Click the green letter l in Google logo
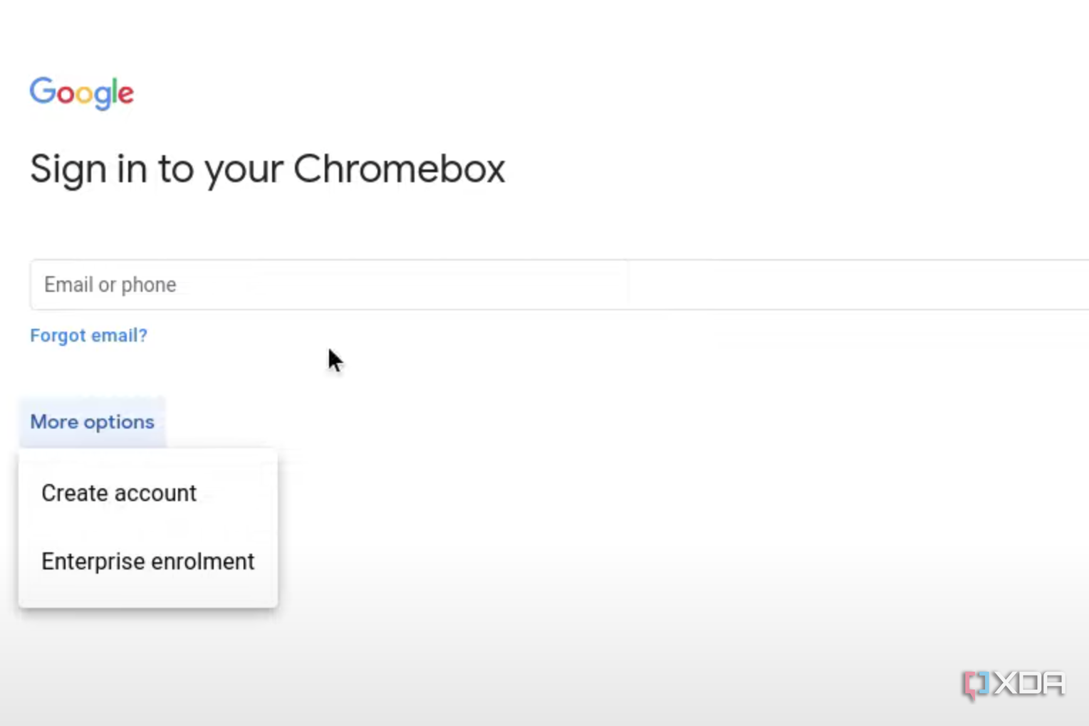Viewport: 1089px width, 726px height. tap(113, 91)
